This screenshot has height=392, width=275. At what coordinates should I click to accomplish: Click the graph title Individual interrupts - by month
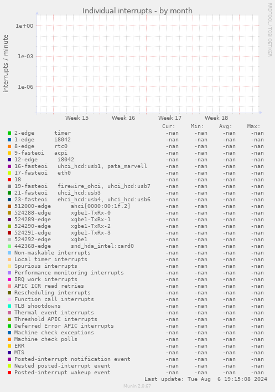137,11
